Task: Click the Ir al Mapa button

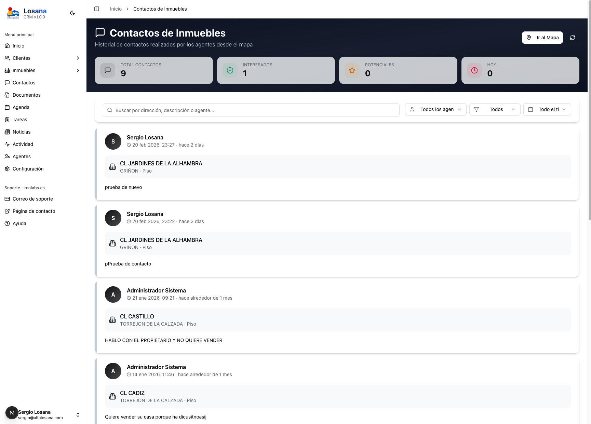Action: (542, 38)
